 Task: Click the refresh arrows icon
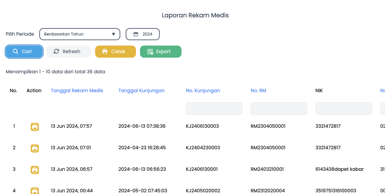56,51
